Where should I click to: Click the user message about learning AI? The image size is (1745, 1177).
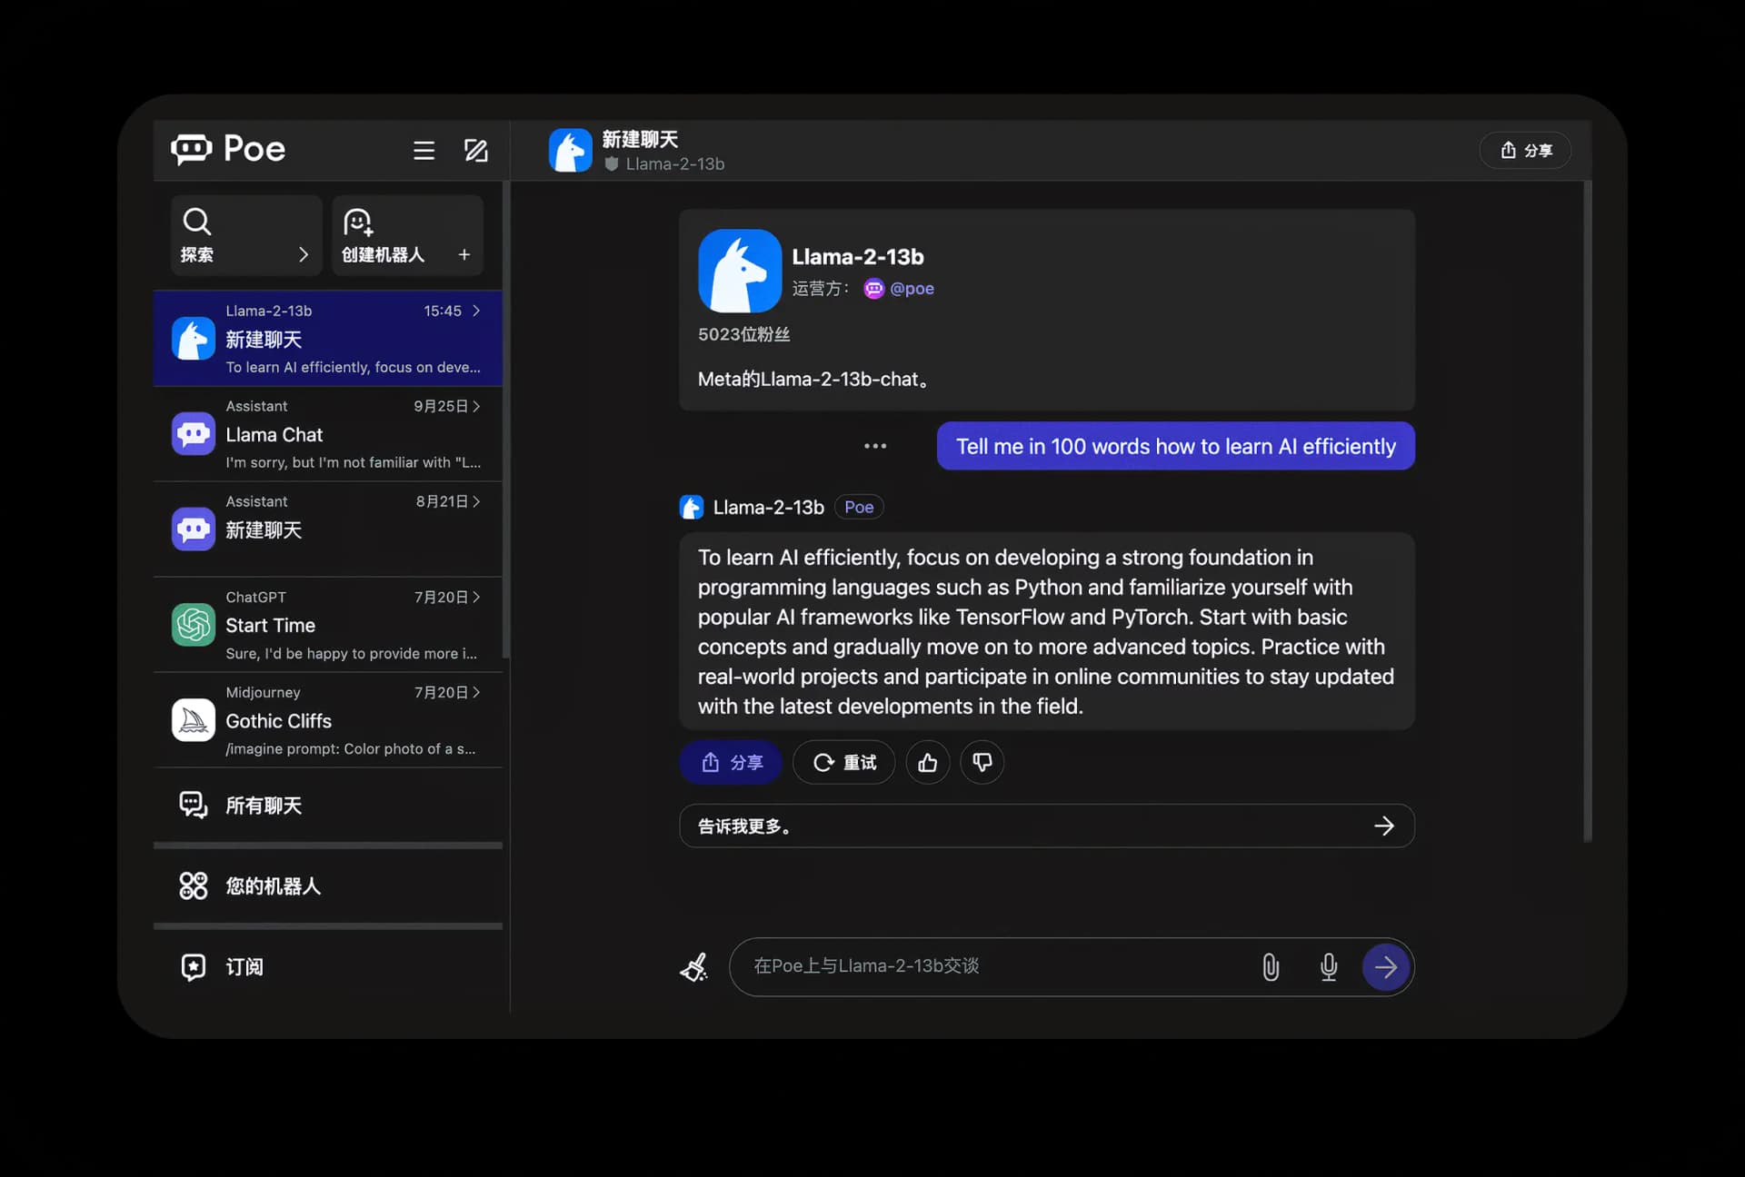click(x=1176, y=446)
